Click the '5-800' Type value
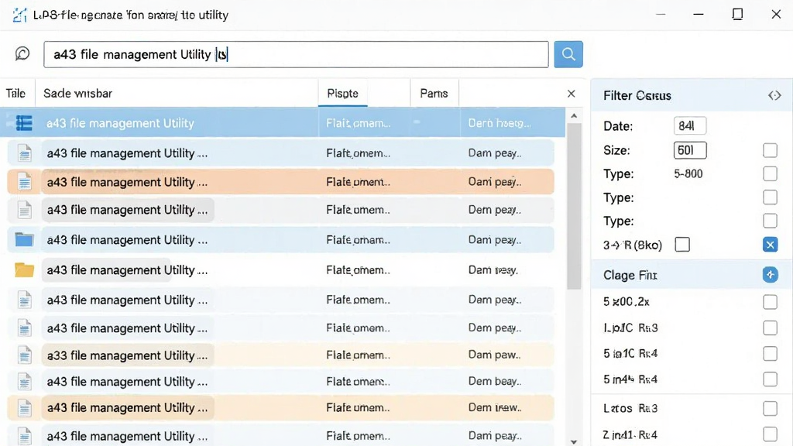The width and height of the screenshot is (793, 446). [x=688, y=174]
